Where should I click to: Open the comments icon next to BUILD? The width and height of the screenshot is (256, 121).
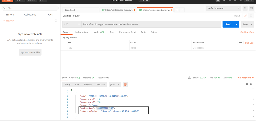(251, 16)
